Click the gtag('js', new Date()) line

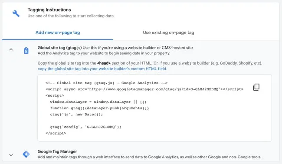[x=76, y=115]
